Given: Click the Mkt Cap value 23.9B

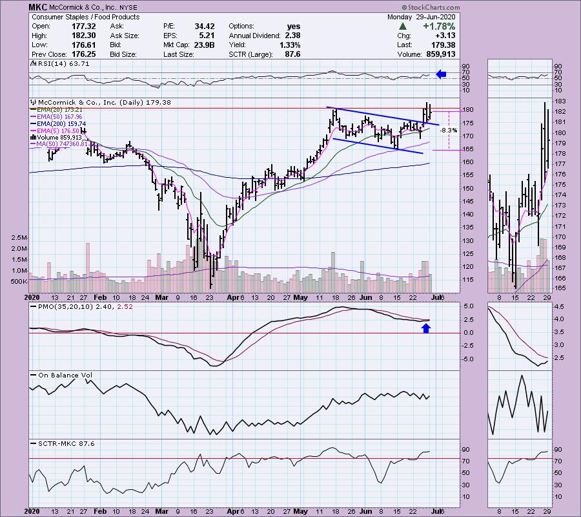Looking at the screenshot, I should [205, 45].
